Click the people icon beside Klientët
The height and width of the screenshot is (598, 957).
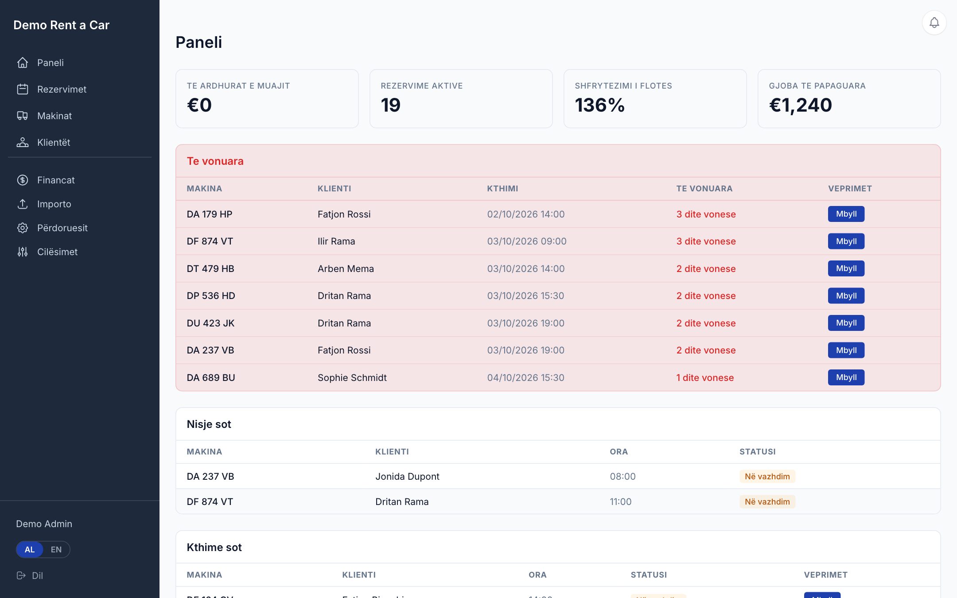pos(23,142)
